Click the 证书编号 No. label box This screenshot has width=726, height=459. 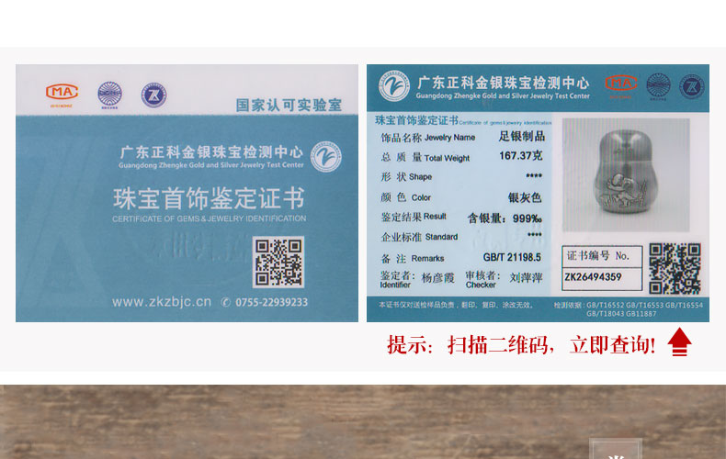602,256
